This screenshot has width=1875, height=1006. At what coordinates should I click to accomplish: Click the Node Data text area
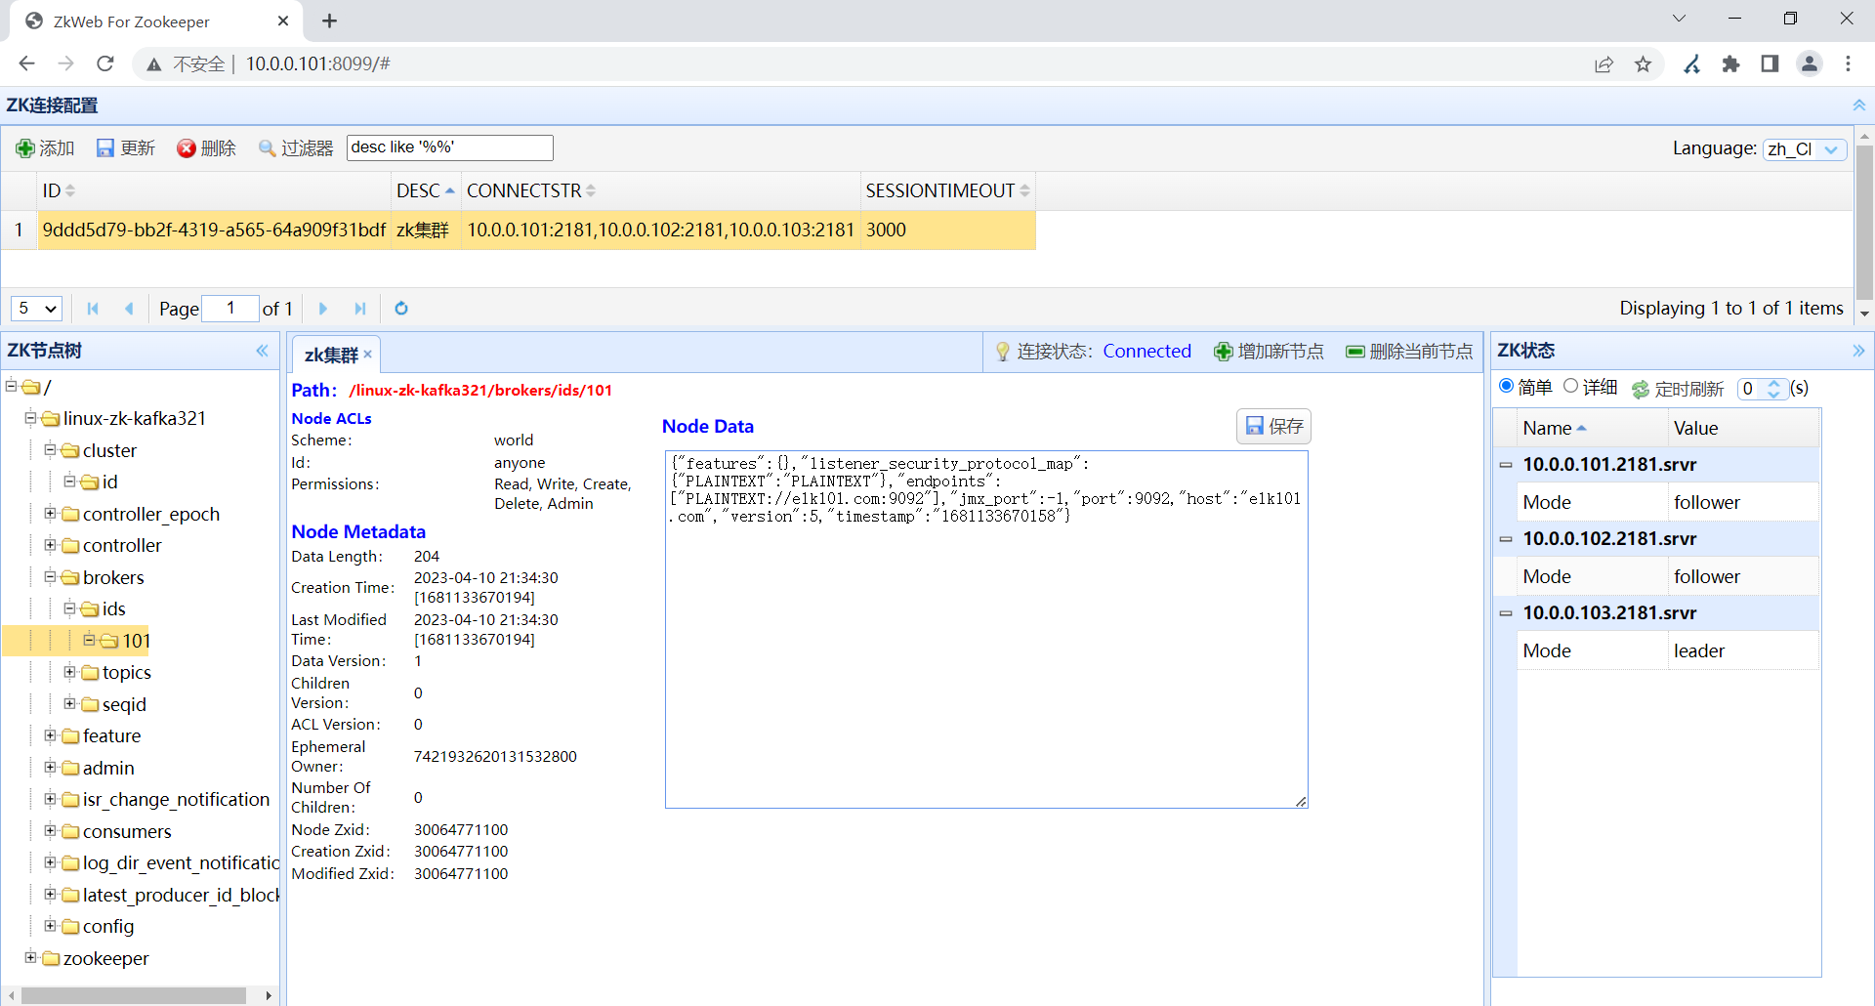(986, 630)
